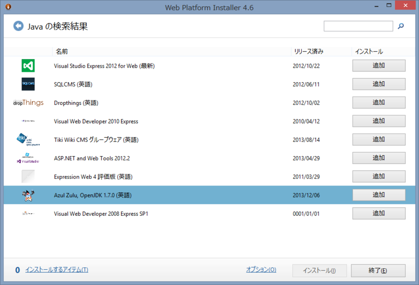This screenshot has width=419, height=285.
Task: Click release date 2013/12/06
Action: pos(306,195)
